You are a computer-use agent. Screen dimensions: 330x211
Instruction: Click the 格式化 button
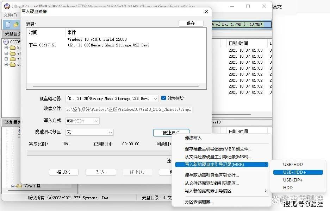(x=63, y=172)
